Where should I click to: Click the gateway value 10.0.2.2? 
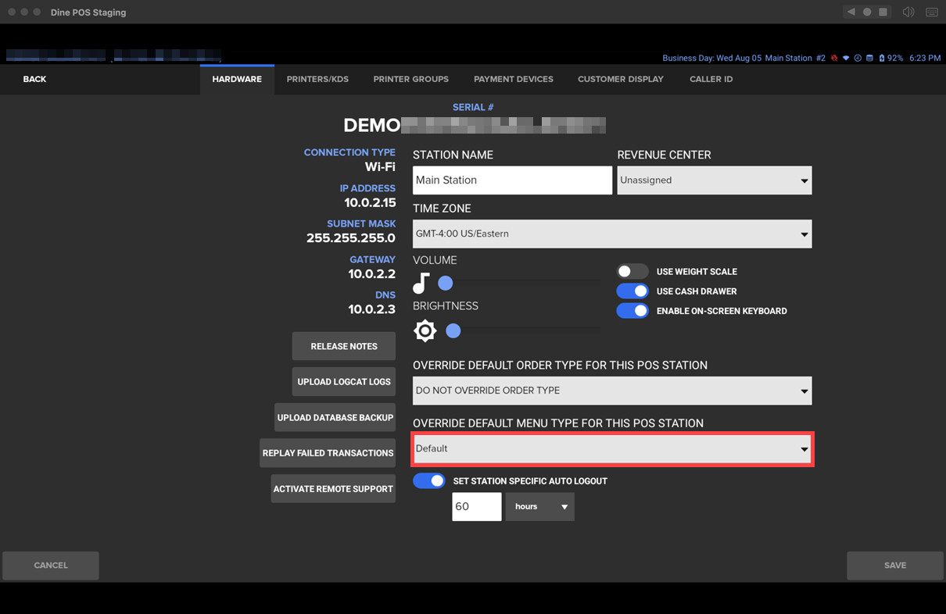372,274
